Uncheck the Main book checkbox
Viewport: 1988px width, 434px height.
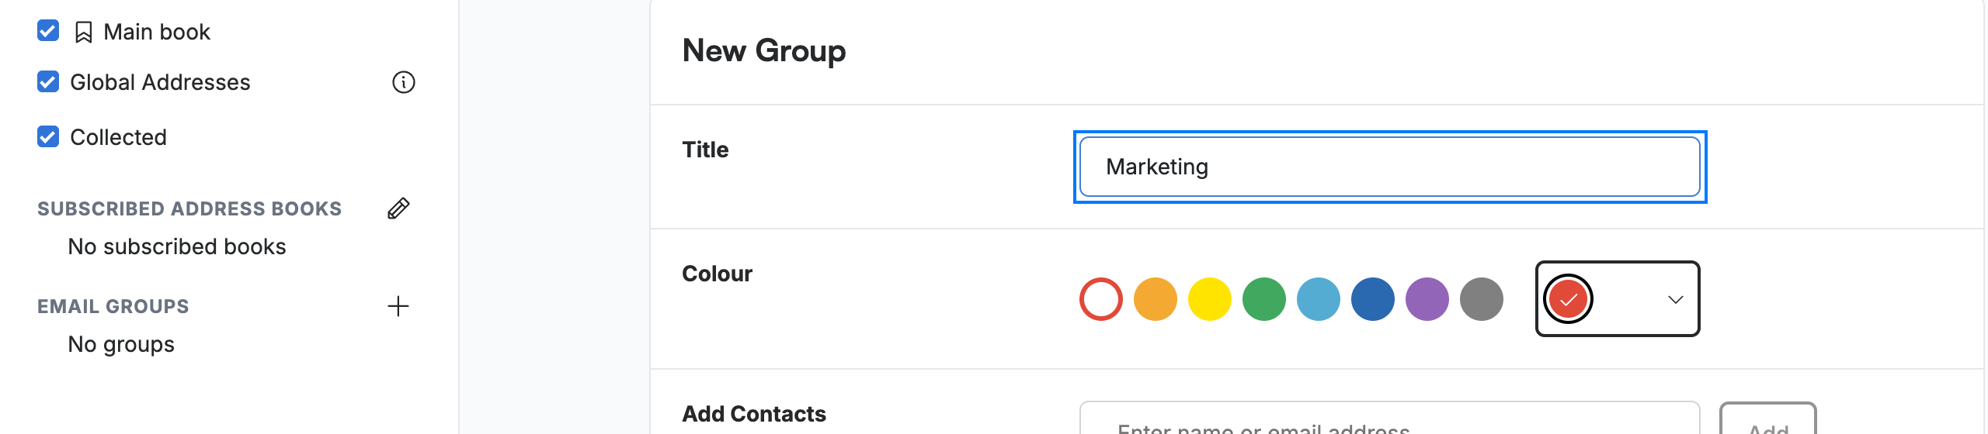(48, 31)
